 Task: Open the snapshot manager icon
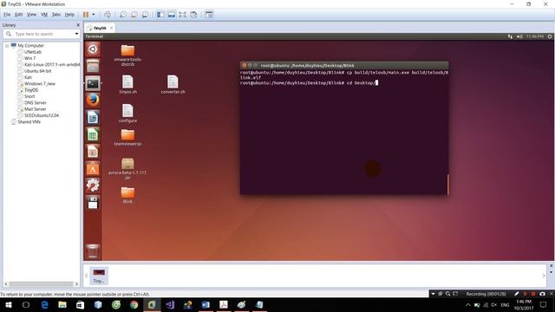pyautogui.click(x=146, y=15)
